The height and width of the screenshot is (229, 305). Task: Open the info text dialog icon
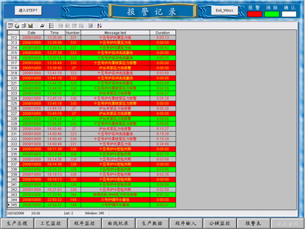coord(91,25)
